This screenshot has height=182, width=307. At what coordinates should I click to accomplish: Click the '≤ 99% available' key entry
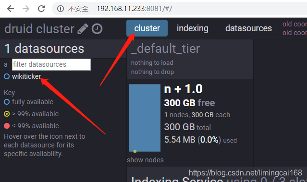pyautogui.click(x=31, y=126)
